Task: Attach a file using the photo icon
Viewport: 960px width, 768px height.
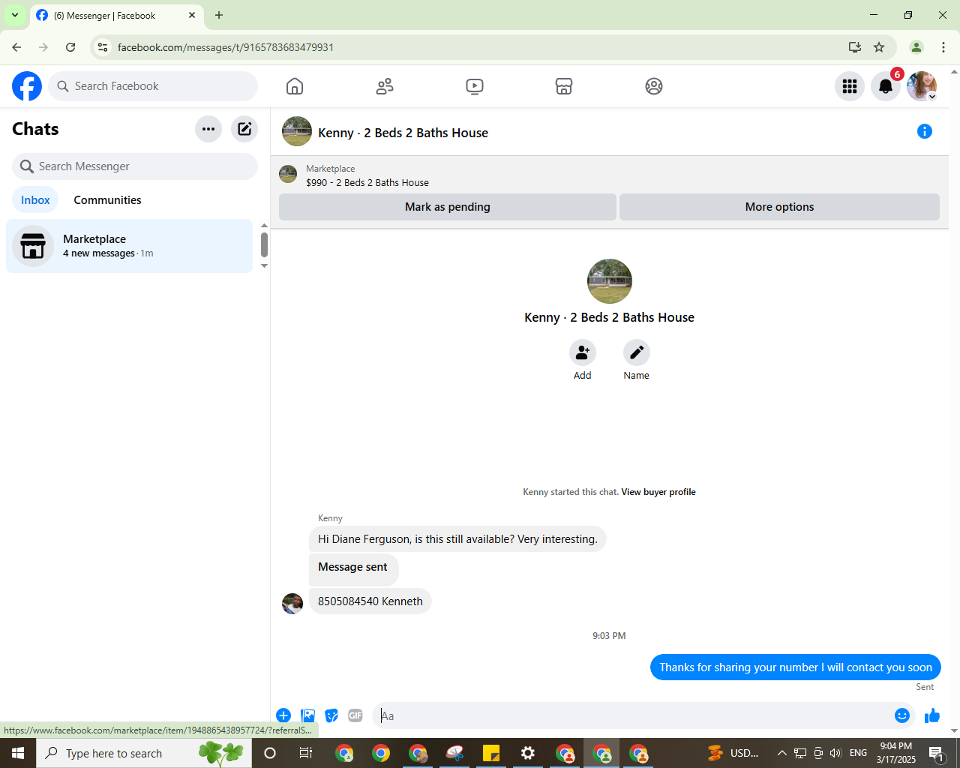Action: pyautogui.click(x=307, y=715)
